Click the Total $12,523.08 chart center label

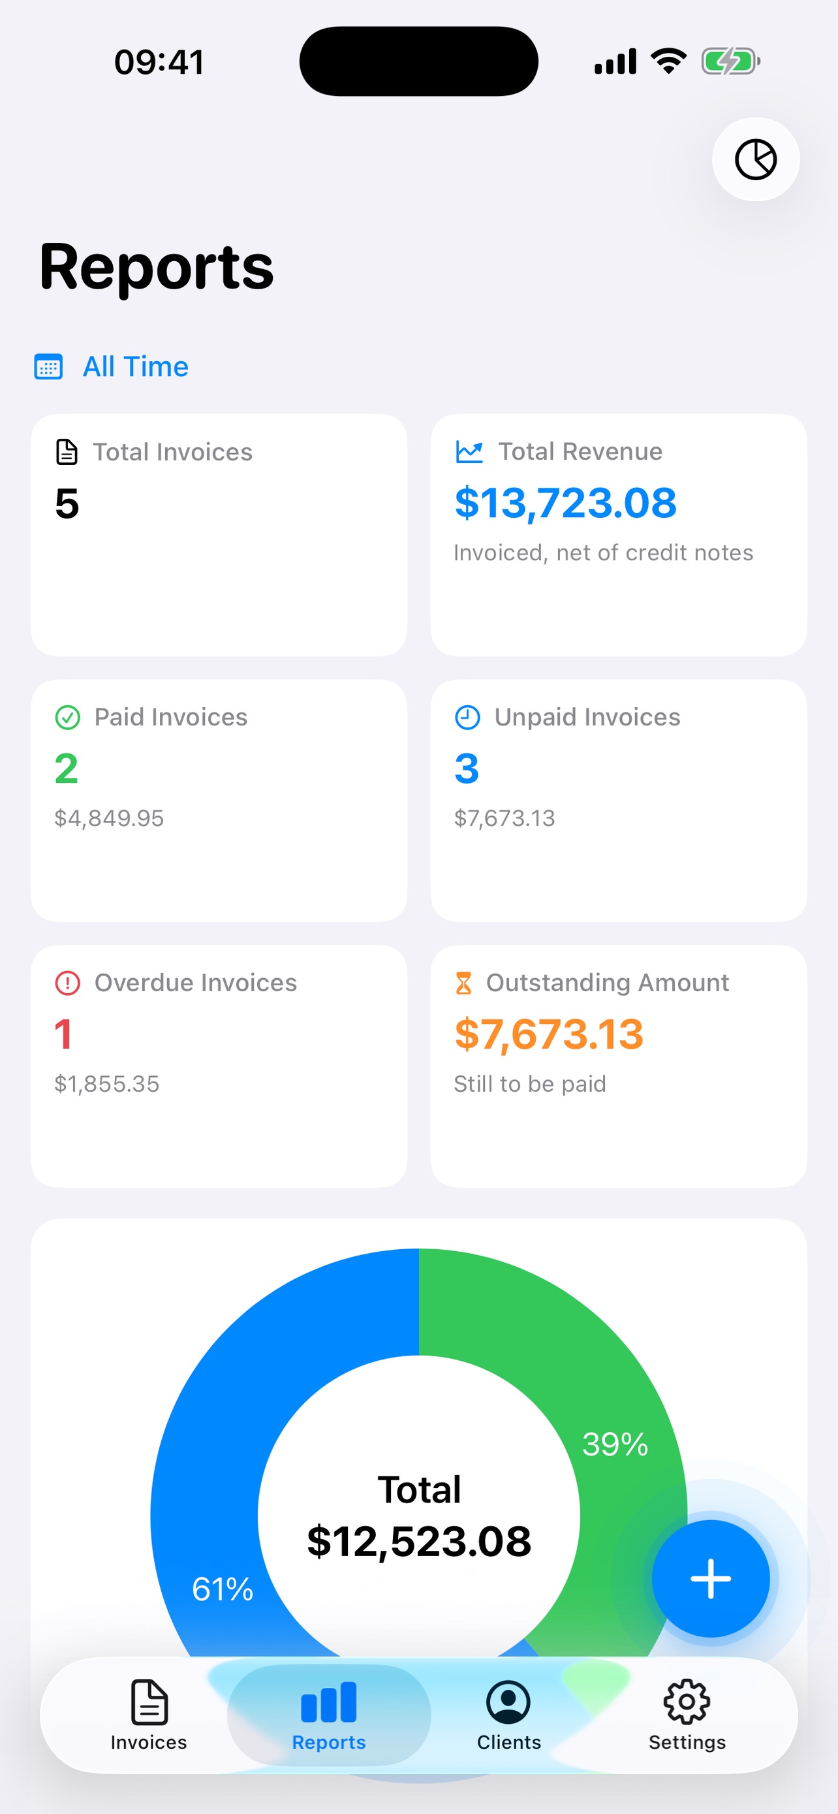(x=420, y=1516)
